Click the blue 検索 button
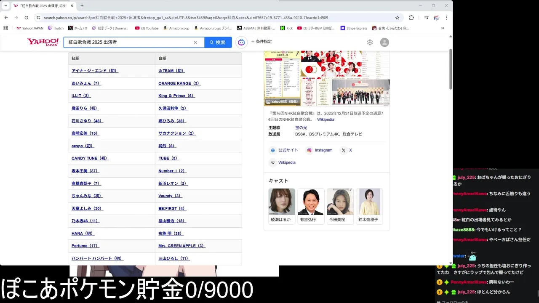This screenshot has width=539, height=303. (218, 43)
